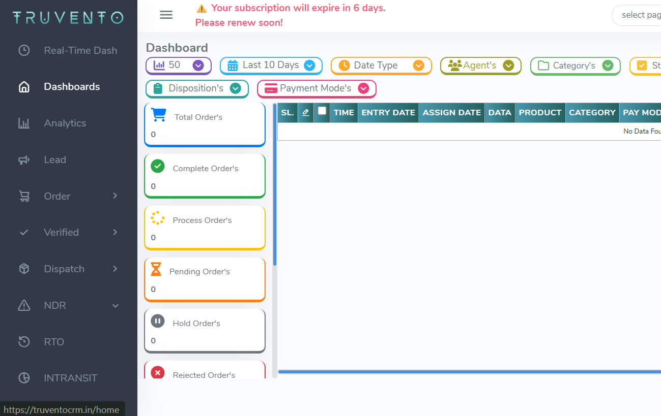Image resolution: width=661 pixels, height=416 pixels.
Task: Go to Real-Time Dash in sidebar
Action: pyautogui.click(x=80, y=50)
